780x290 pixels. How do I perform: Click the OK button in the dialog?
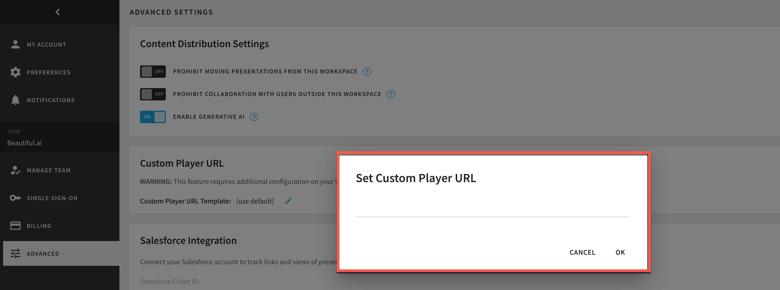tap(620, 252)
